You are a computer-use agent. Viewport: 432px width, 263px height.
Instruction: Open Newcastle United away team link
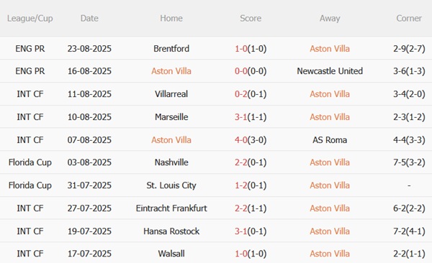pos(330,71)
